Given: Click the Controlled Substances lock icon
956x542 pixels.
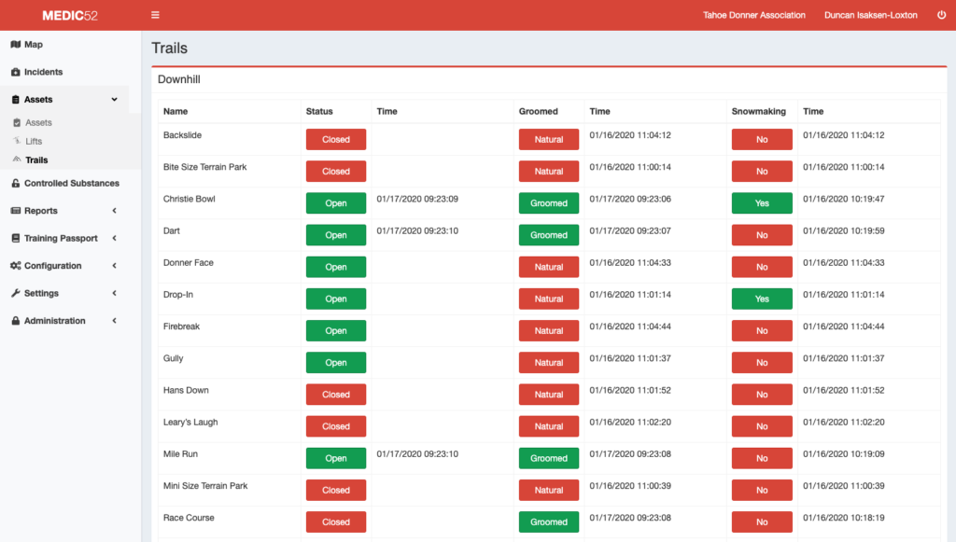Looking at the screenshot, I should pos(15,184).
